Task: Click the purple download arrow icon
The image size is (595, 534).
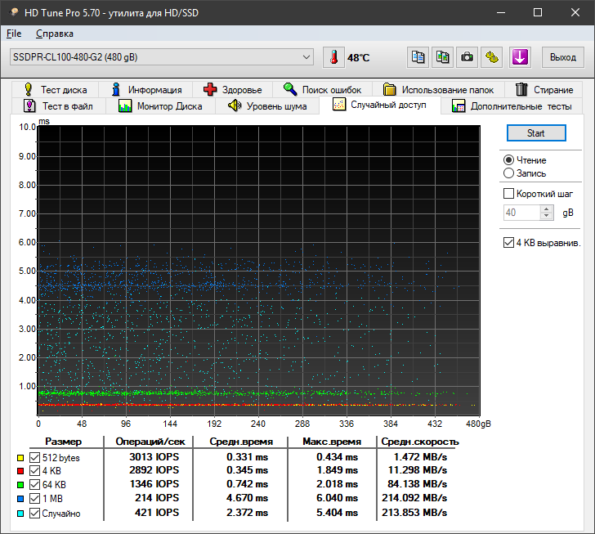Action: click(x=520, y=57)
